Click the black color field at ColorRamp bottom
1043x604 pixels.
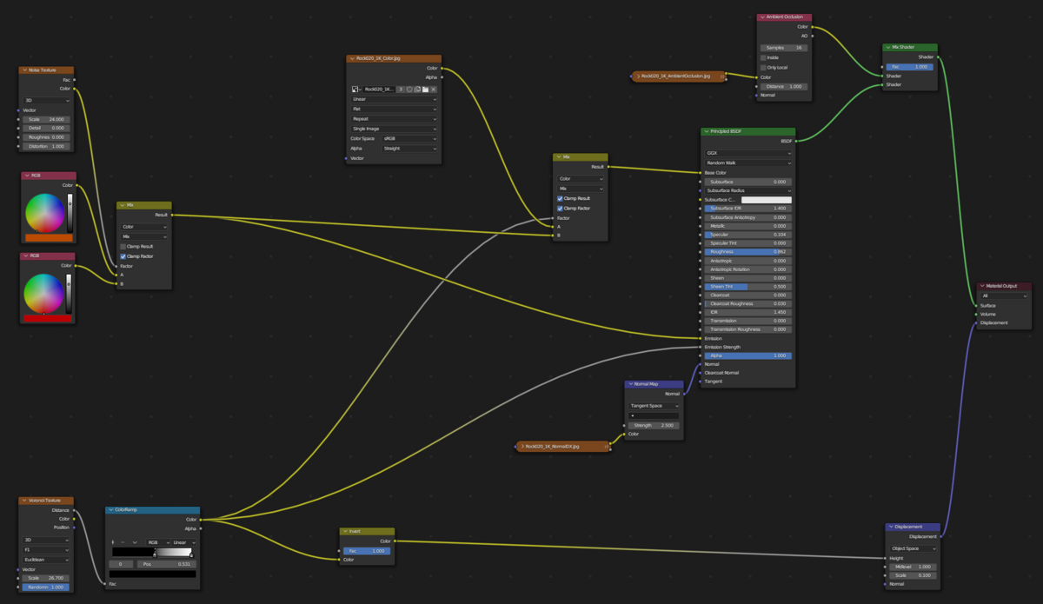coord(153,574)
